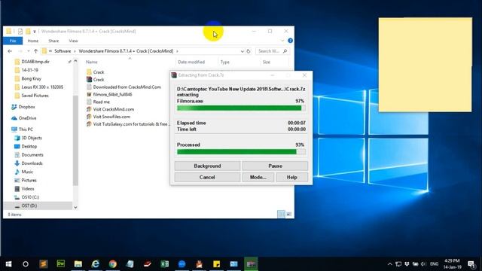Open the File menu in Explorer
The height and width of the screenshot is (271, 482).
[13, 41]
